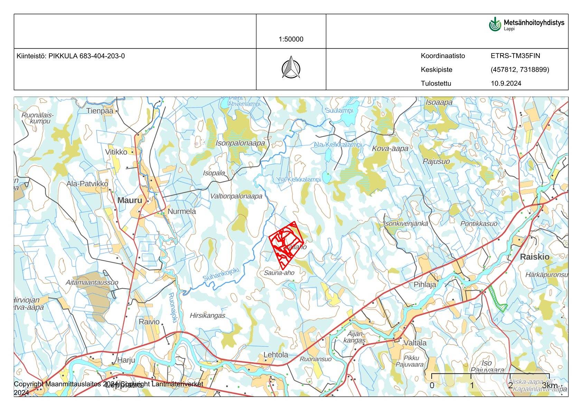This screenshot has width=582, height=411.
Task: Click the Tulostettu label
Action: [436, 84]
